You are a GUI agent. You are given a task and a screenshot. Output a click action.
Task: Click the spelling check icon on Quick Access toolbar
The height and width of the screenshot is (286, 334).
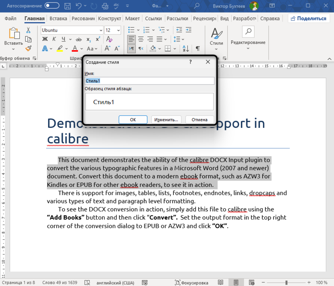[x=115, y=6]
